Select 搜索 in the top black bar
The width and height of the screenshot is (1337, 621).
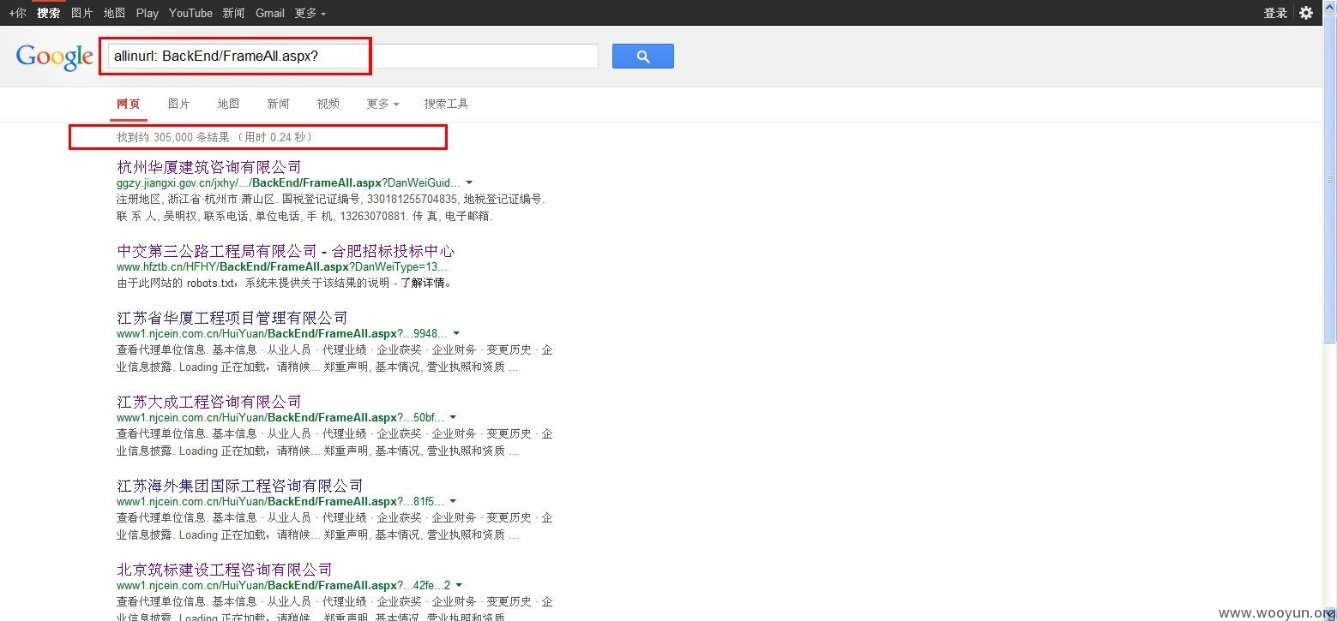[x=49, y=13]
